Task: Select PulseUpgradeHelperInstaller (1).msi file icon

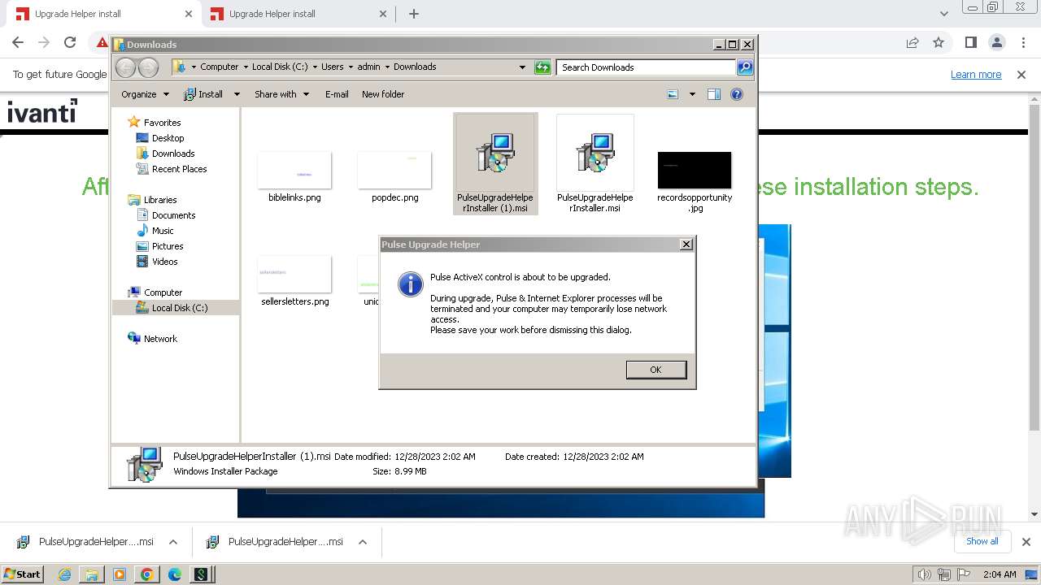Action: pos(495,154)
